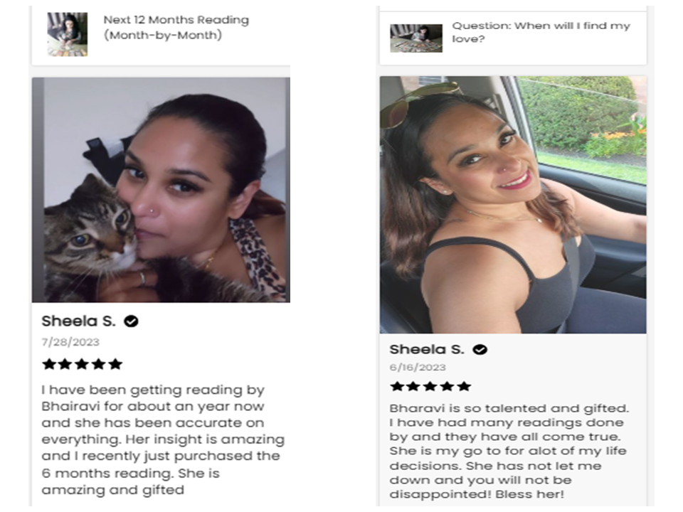Enlarge the review photo taken in the car

(x=513, y=205)
